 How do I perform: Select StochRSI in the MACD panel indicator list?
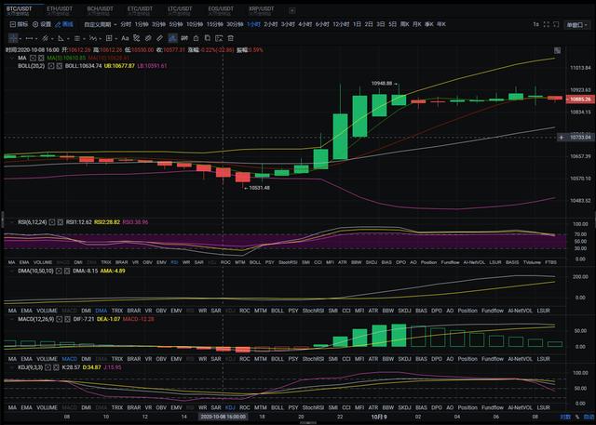pos(313,359)
